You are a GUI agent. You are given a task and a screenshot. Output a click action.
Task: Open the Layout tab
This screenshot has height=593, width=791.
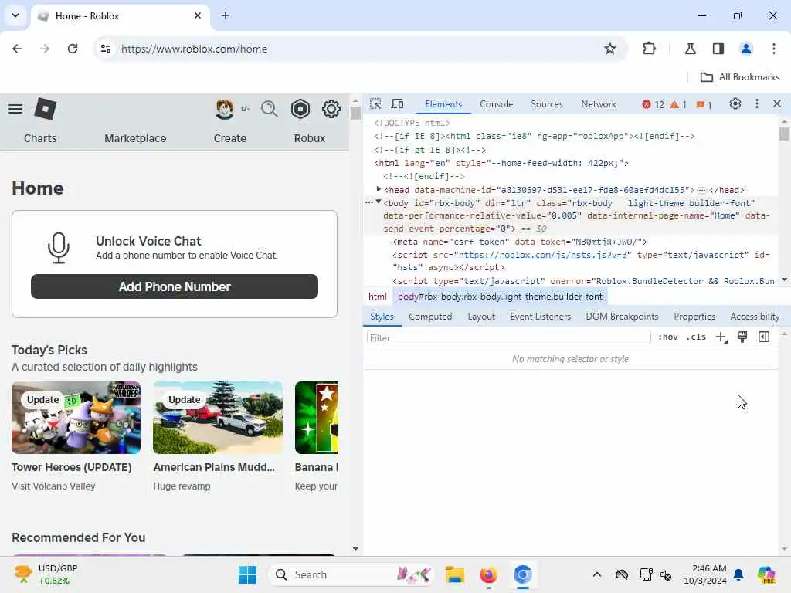[480, 317]
